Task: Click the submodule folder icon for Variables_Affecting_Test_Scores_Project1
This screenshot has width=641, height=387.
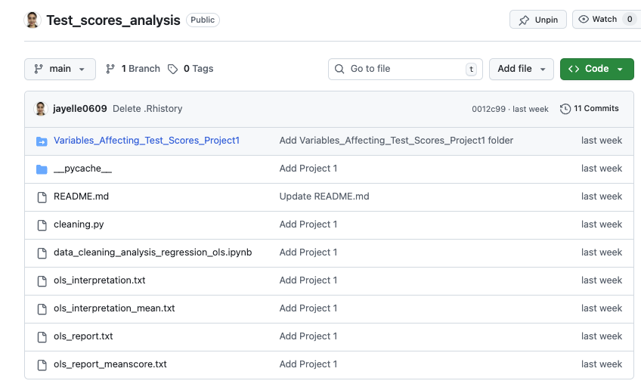Action: point(42,141)
